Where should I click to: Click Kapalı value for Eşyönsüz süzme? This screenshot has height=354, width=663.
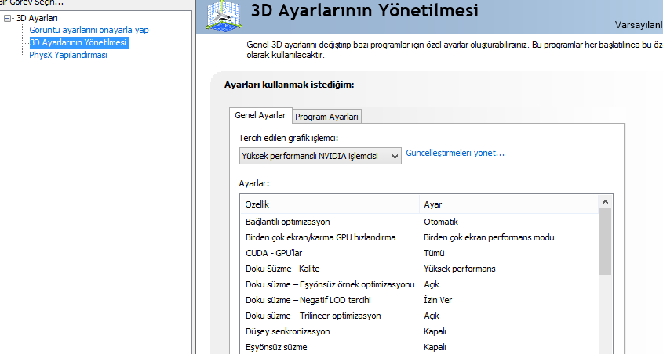point(435,347)
